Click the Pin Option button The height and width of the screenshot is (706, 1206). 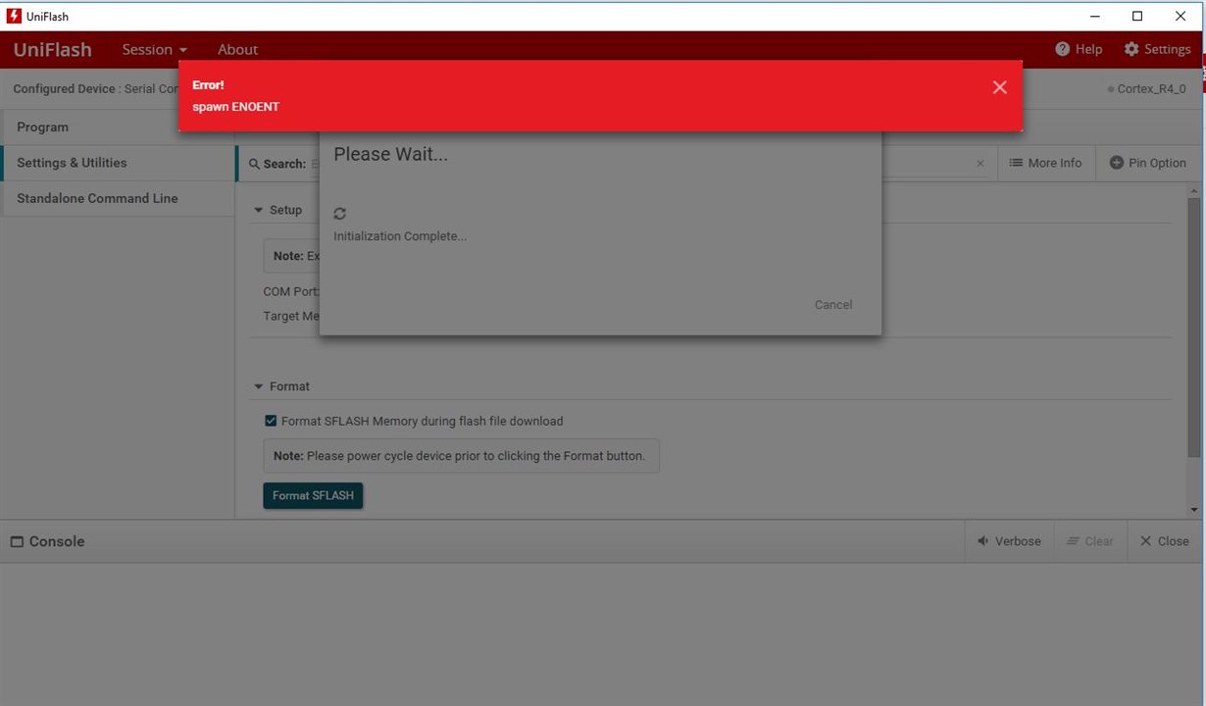click(1147, 163)
